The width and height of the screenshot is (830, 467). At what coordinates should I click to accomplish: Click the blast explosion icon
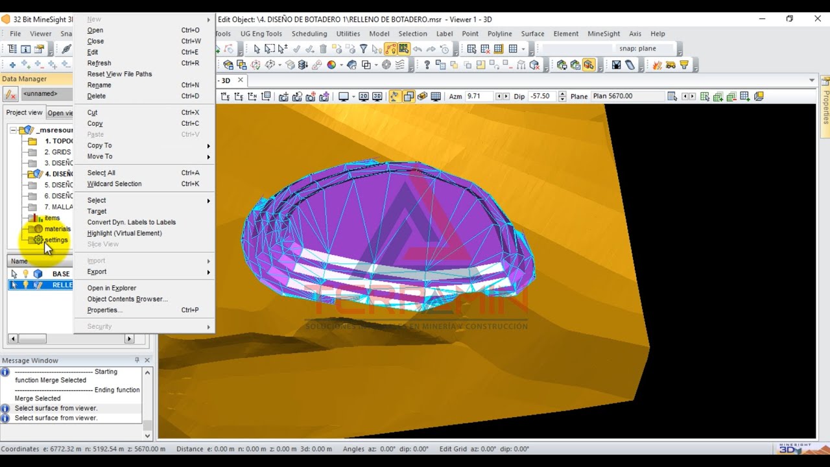tap(658, 65)
